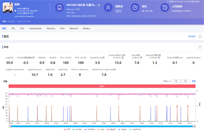The width and height of the screenshot is (204, 131).
Task: Open the CPU tab
Action: tap(22, 29)
